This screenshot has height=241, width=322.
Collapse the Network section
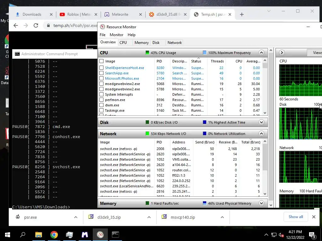pos(261,134)
